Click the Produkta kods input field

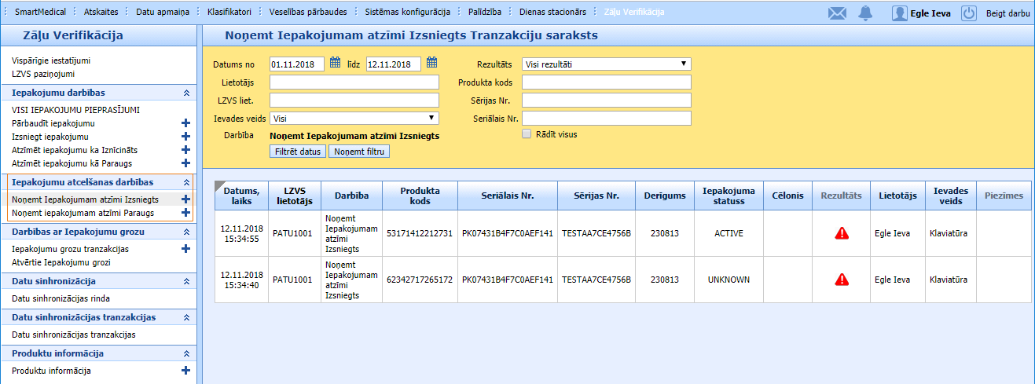(x=606, y=82)
